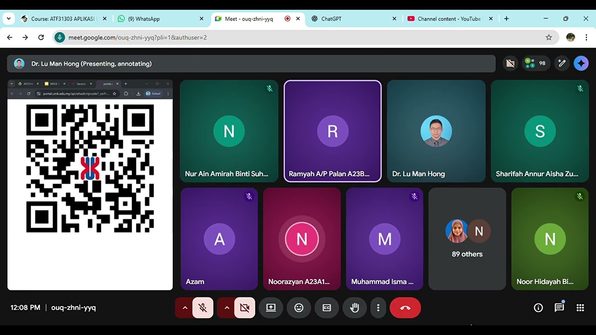The width and height of the screenshot is (596, 335).
Task: Expand video settings arrow beside the camera
Action: [227, 308]
